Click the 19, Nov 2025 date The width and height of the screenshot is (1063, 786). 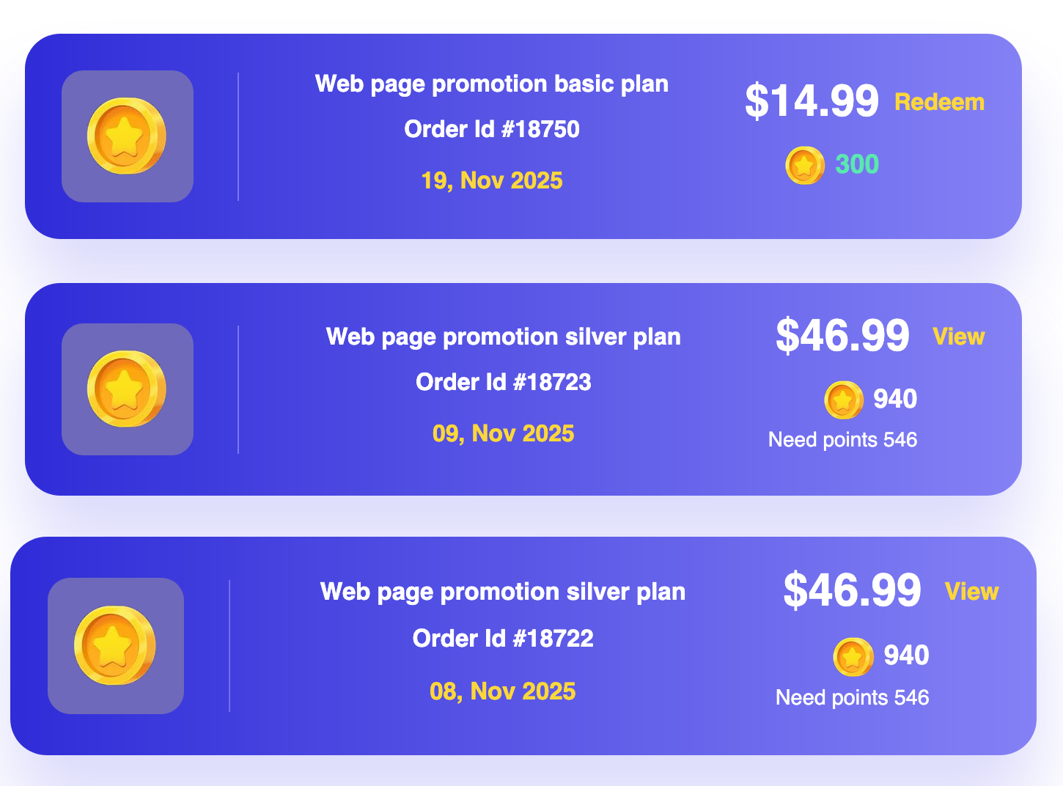[491, 181]
